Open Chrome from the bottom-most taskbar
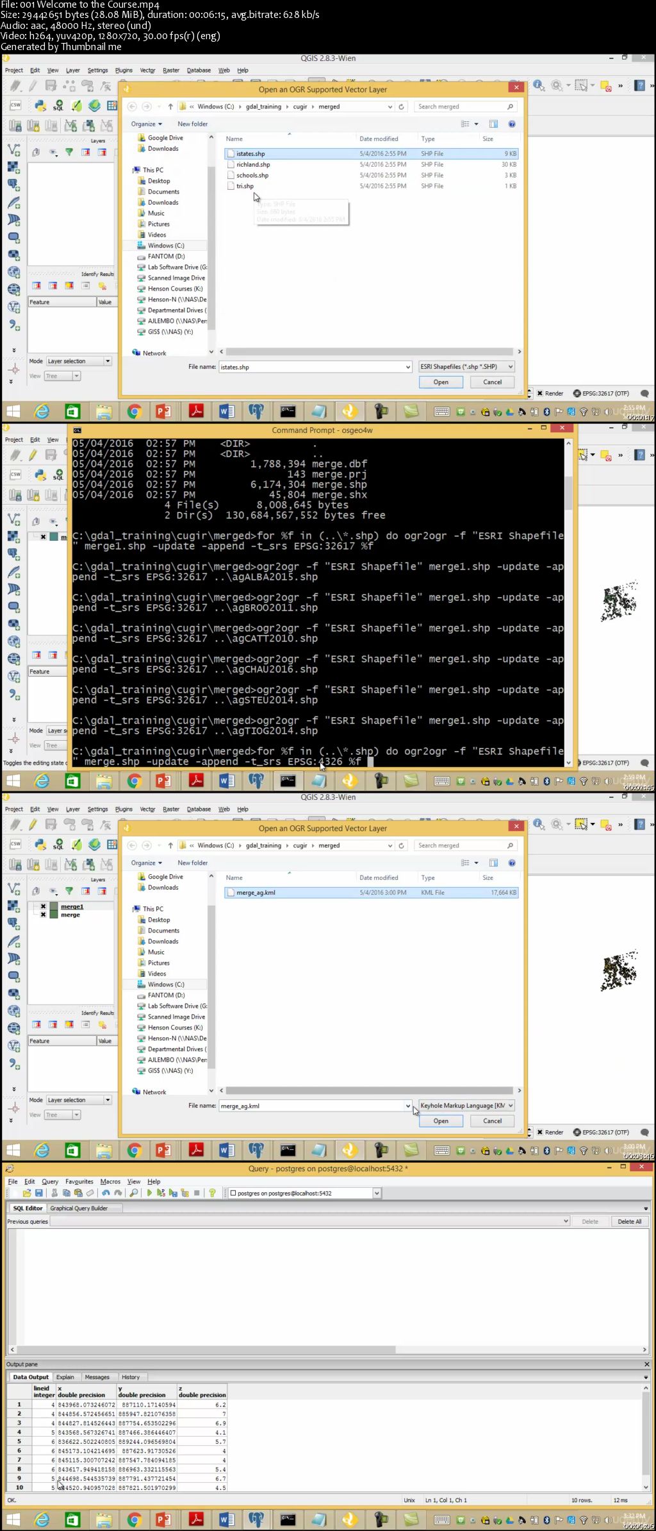This screenshot has height=1531, width=656. click(135, 1519)
